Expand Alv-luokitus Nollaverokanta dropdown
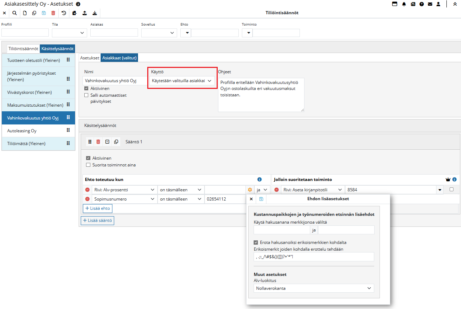The image size is (461, 309). (314, 288)
